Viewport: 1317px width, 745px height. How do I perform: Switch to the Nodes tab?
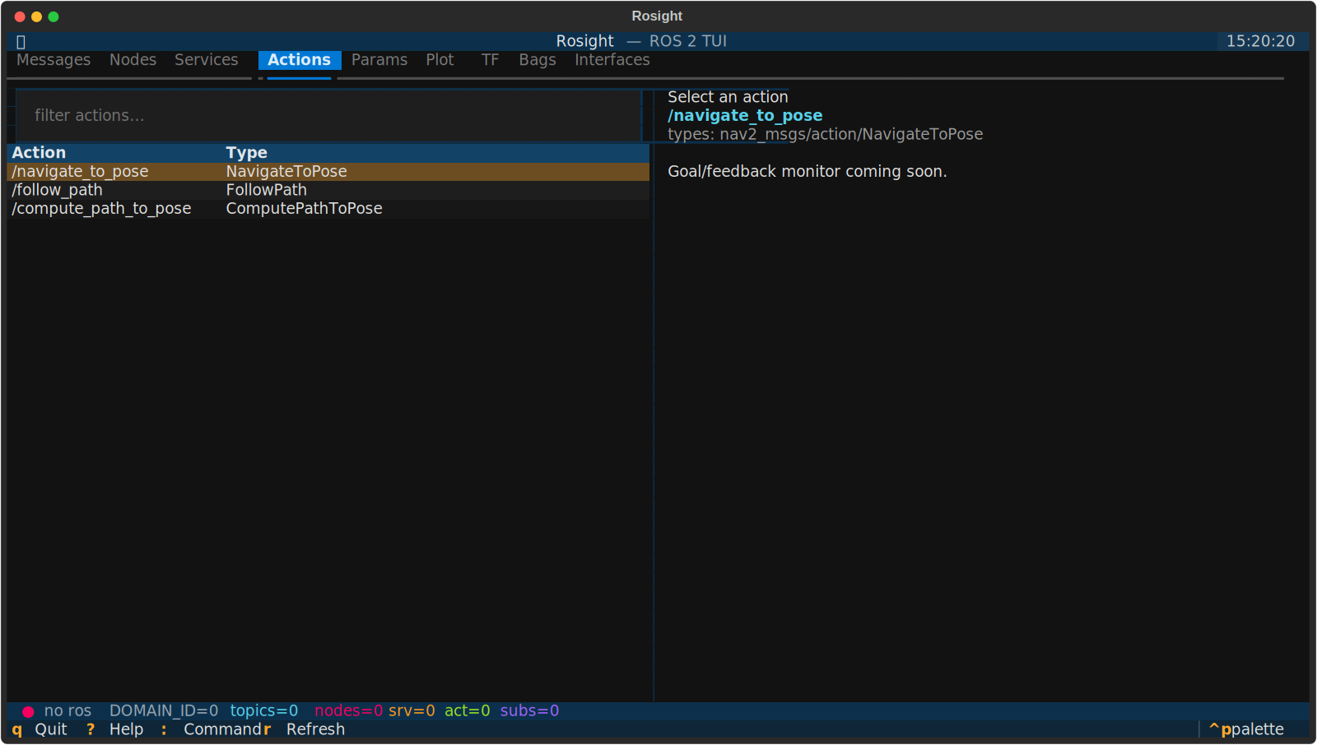tap(133, 60)
